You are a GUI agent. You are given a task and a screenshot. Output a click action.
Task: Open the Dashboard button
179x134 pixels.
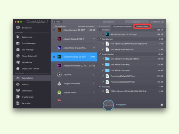[x=157, y=22]
